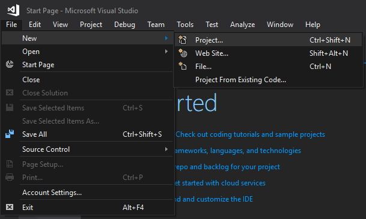Select Source Control menu entry

tap(88, 149)
